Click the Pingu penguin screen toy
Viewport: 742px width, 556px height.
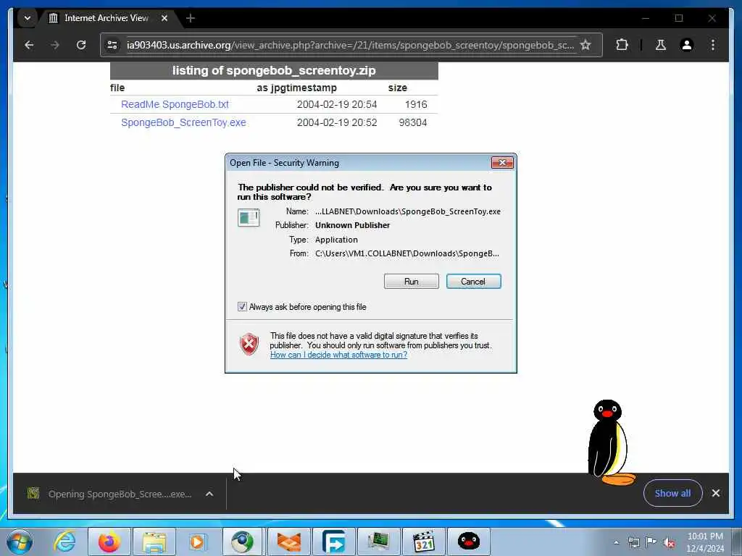coord(610,442)
